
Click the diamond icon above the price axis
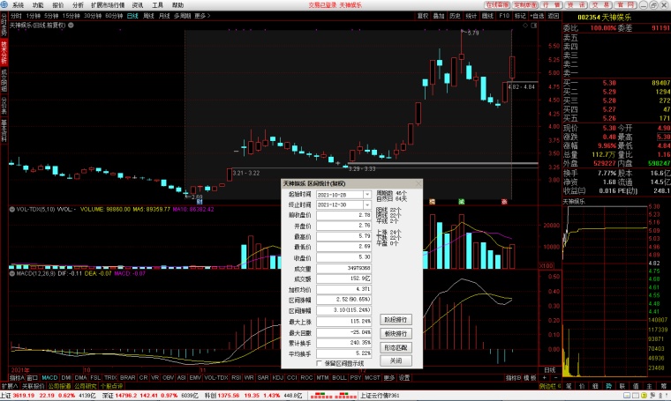pos(525,26)
